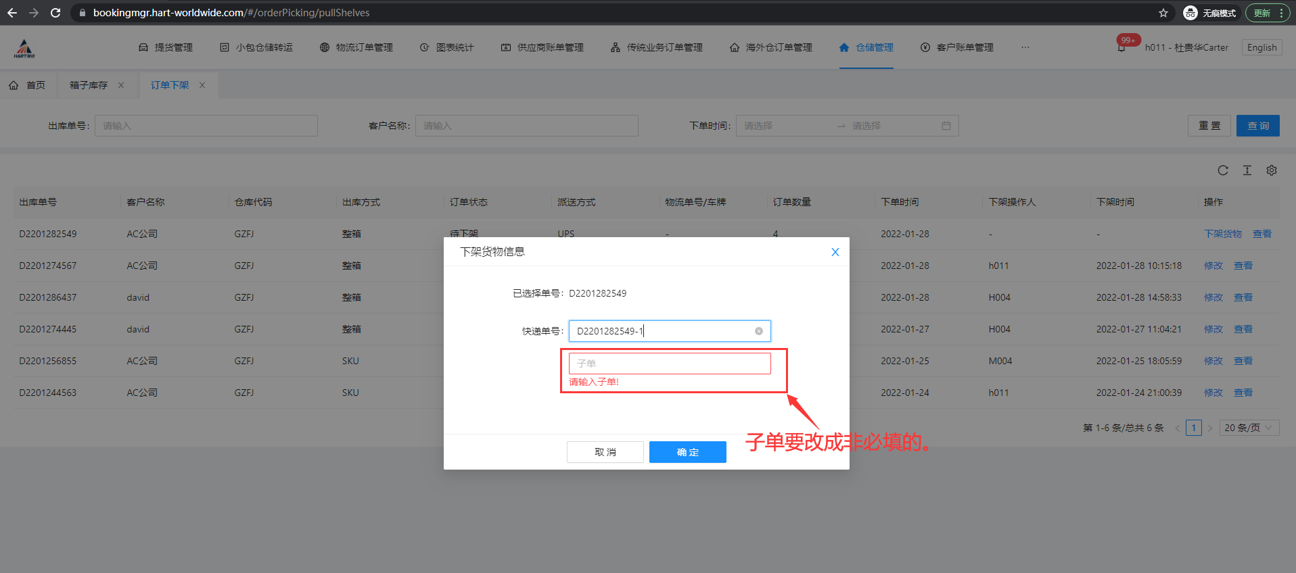The width and height of the screenshot is (1296, 573).
Task: Open the table column settings gear icon
Action: coord(1271,170)
